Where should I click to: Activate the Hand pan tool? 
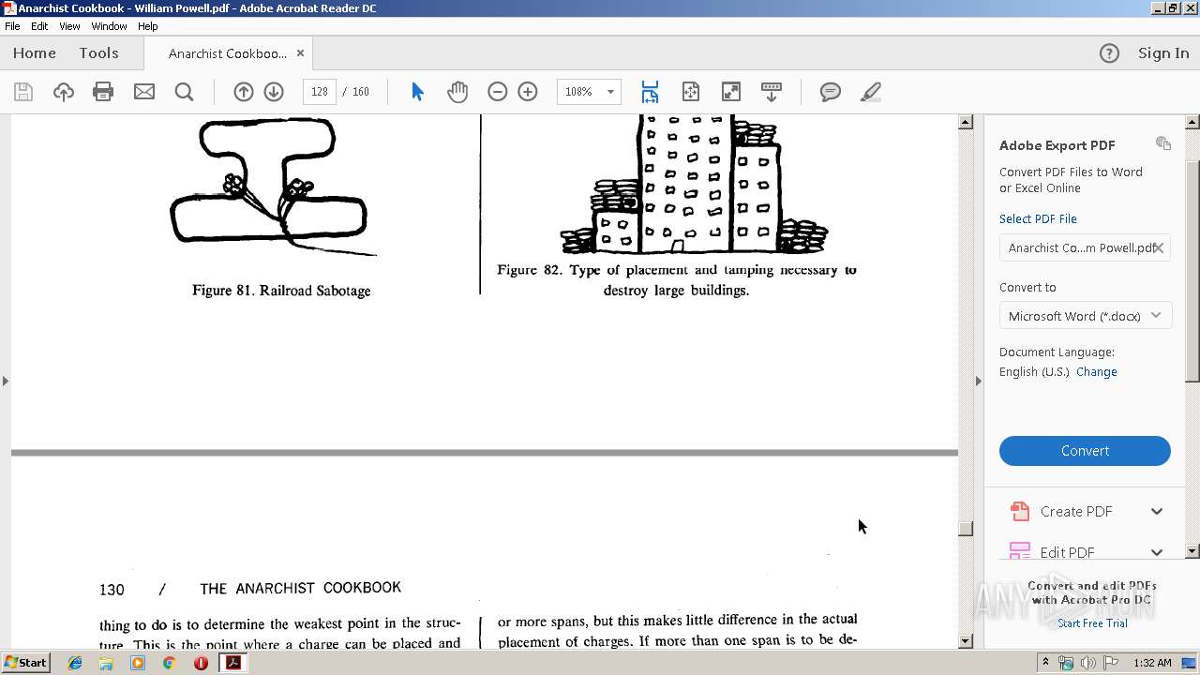coord(457,92)
